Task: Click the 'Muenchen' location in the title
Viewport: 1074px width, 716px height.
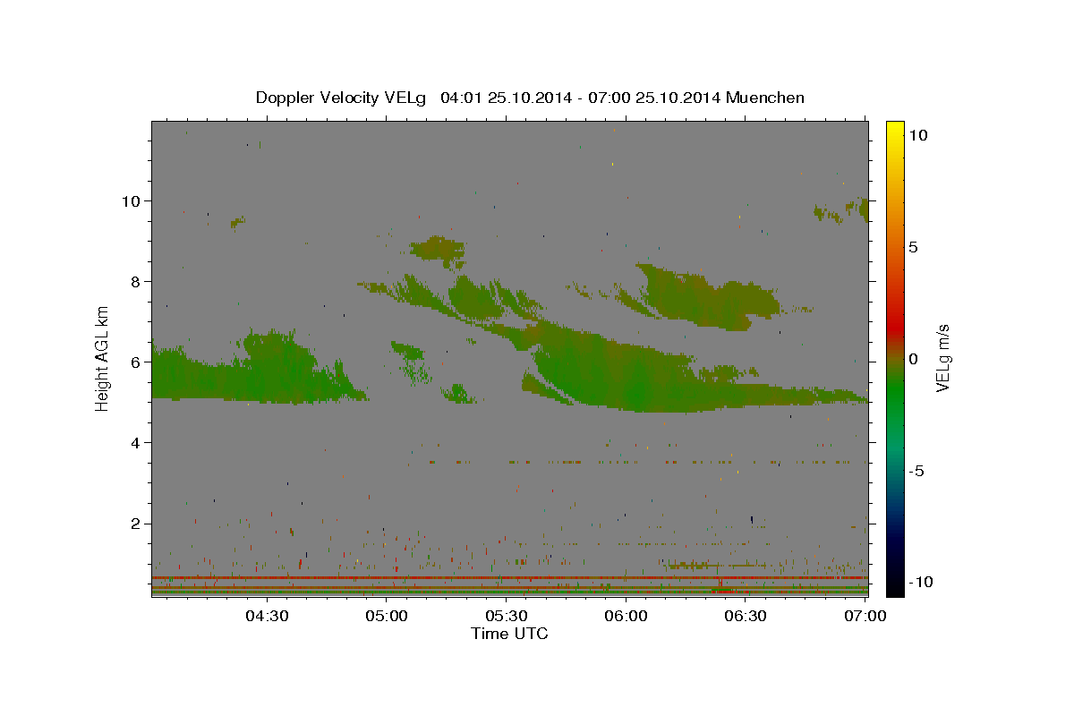Action: tap(765, 98)
